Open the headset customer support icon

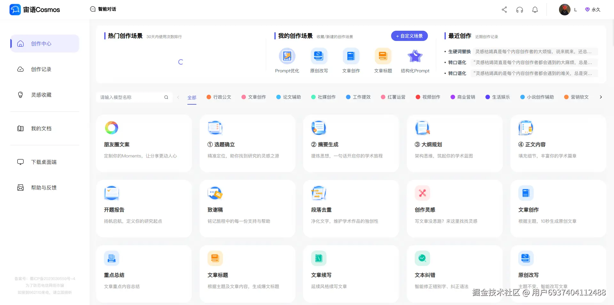(520, 10)
